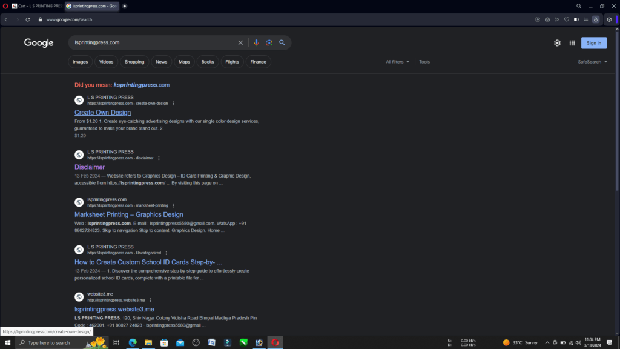
Task: Open more options for Create Own Design result
Action: (x=173, y=103)
